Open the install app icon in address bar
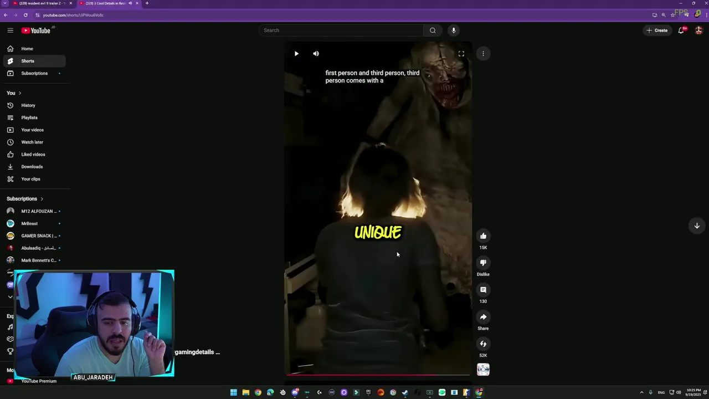709x399 pixels. pyautogui.click(x=655, y=15)
